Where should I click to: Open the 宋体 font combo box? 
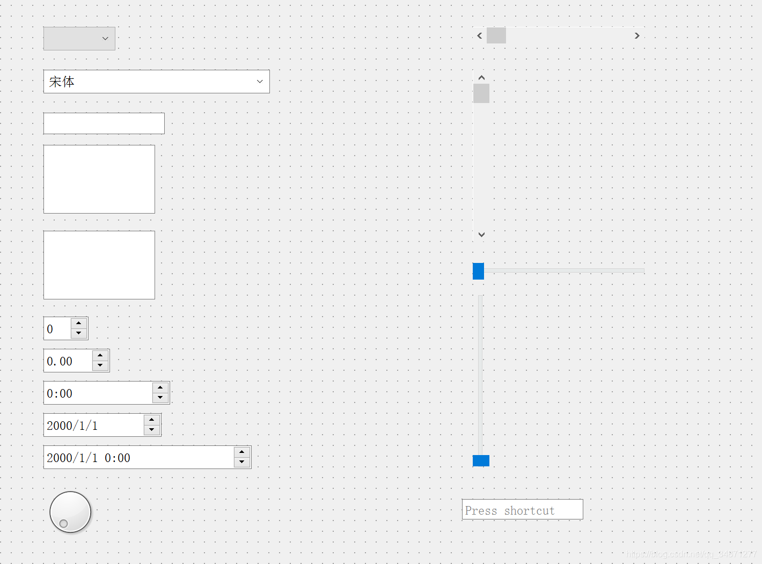coord(156,82)
